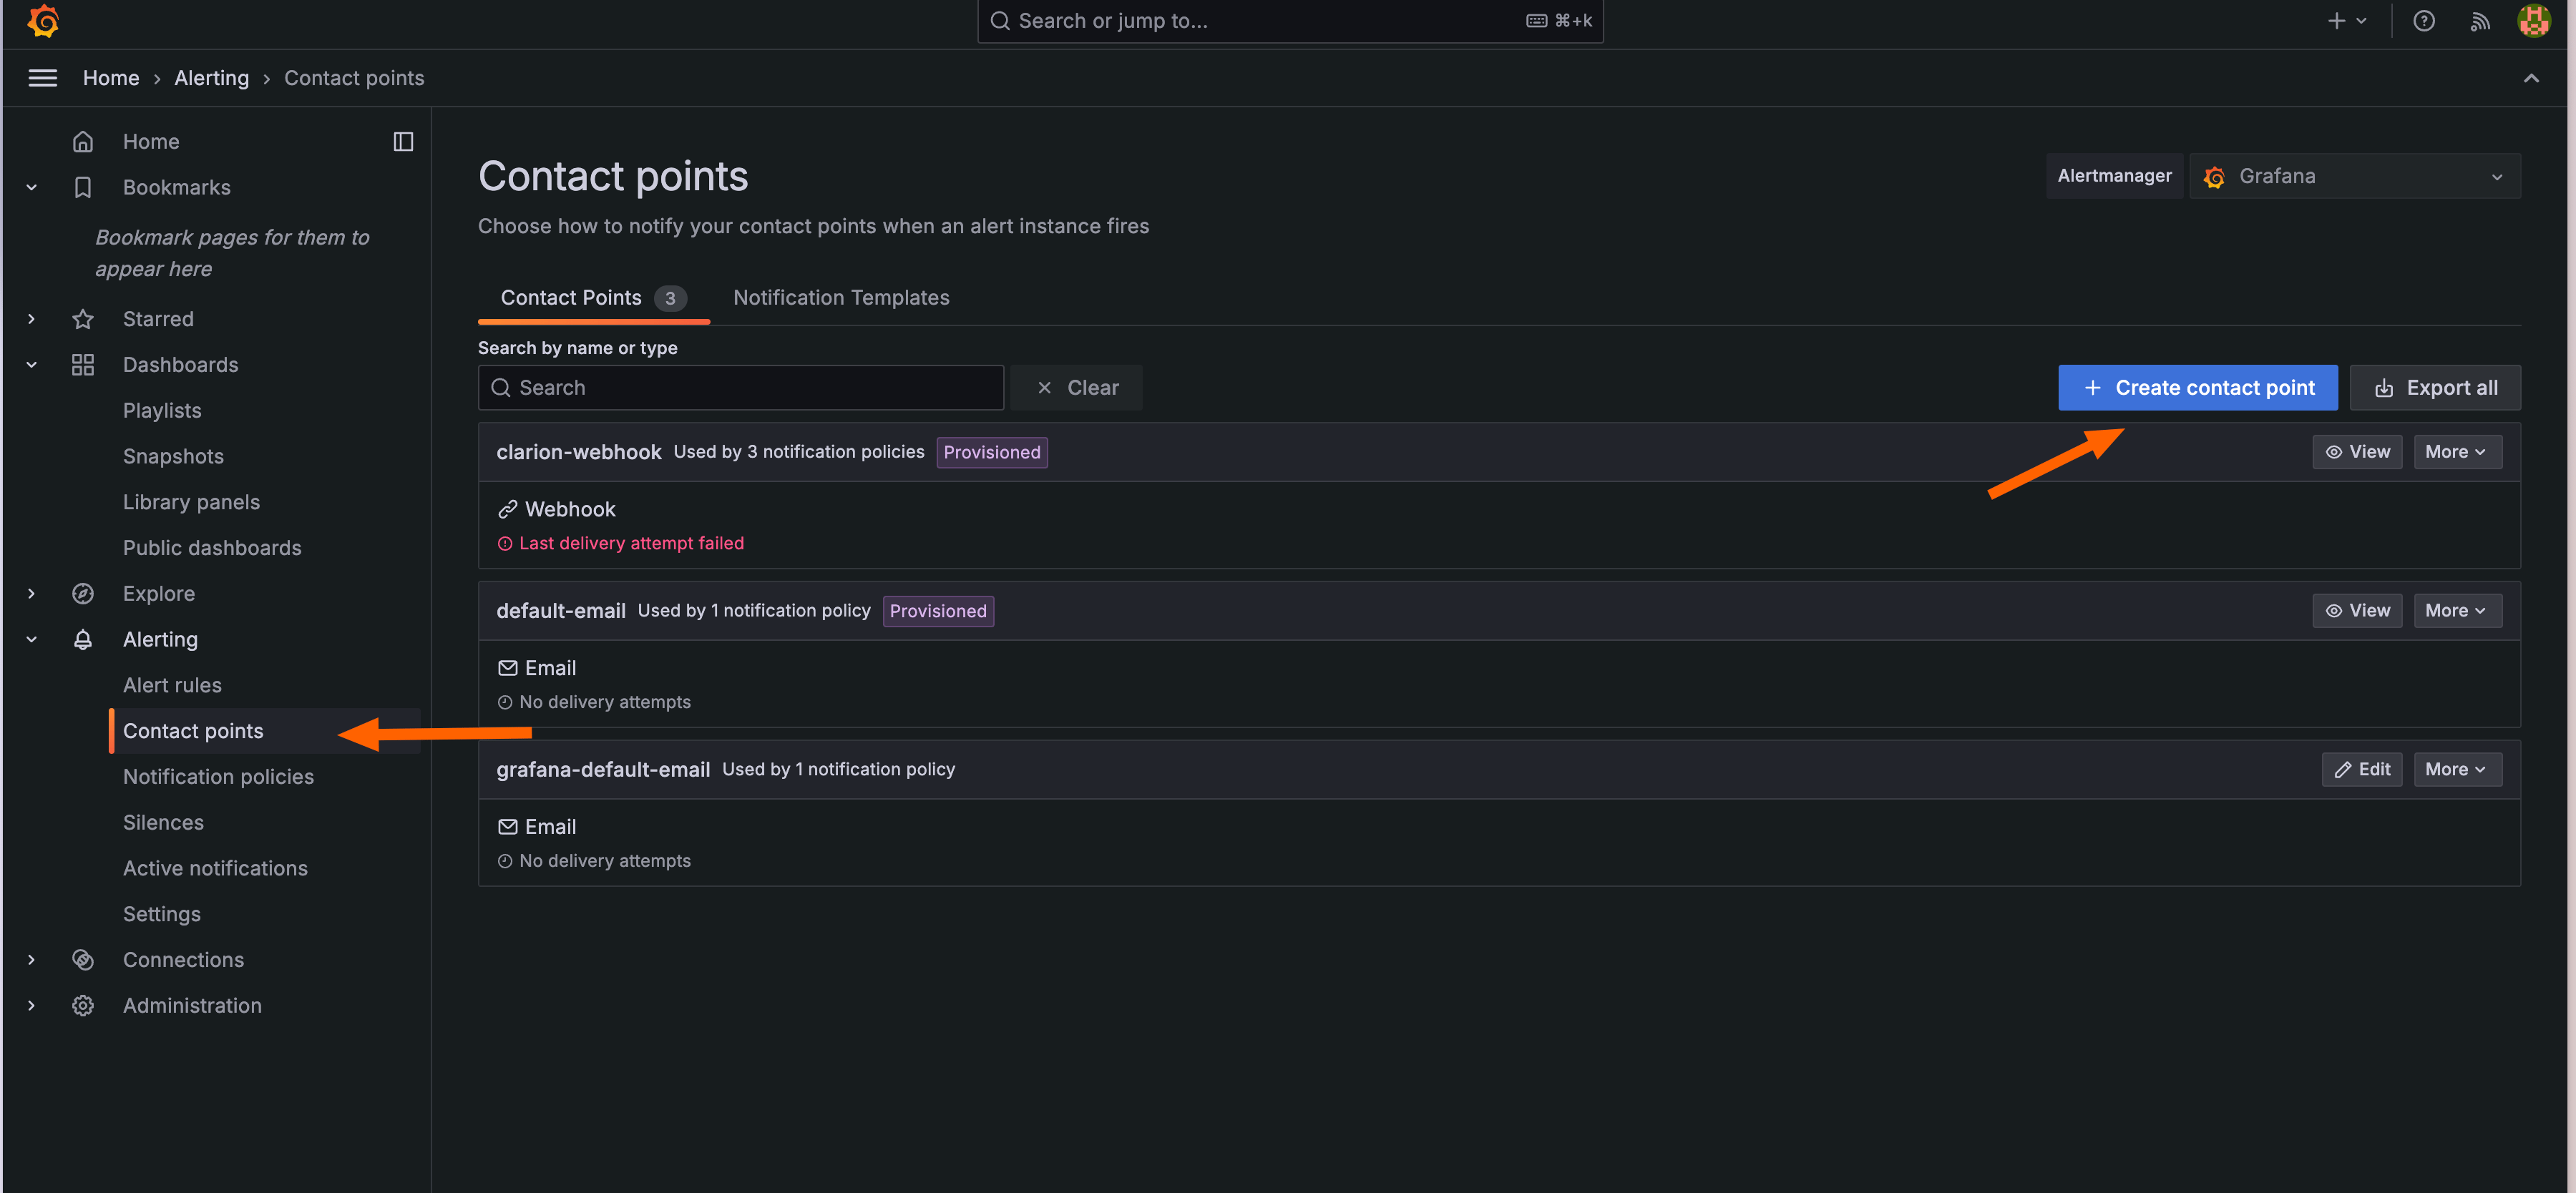This screenshot has height=1193, width=2576.
Task: Open Library panels in sidebar
Action: (191, 503)
